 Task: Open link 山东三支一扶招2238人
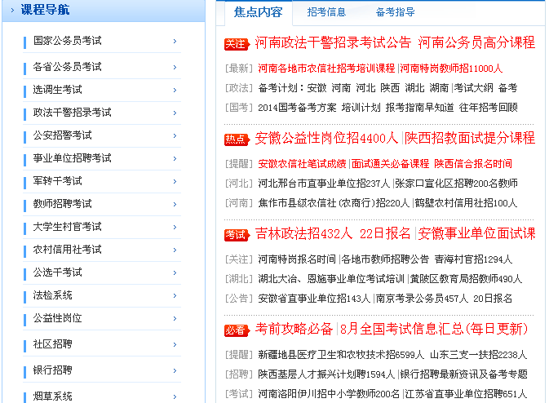tap(478, 355)
